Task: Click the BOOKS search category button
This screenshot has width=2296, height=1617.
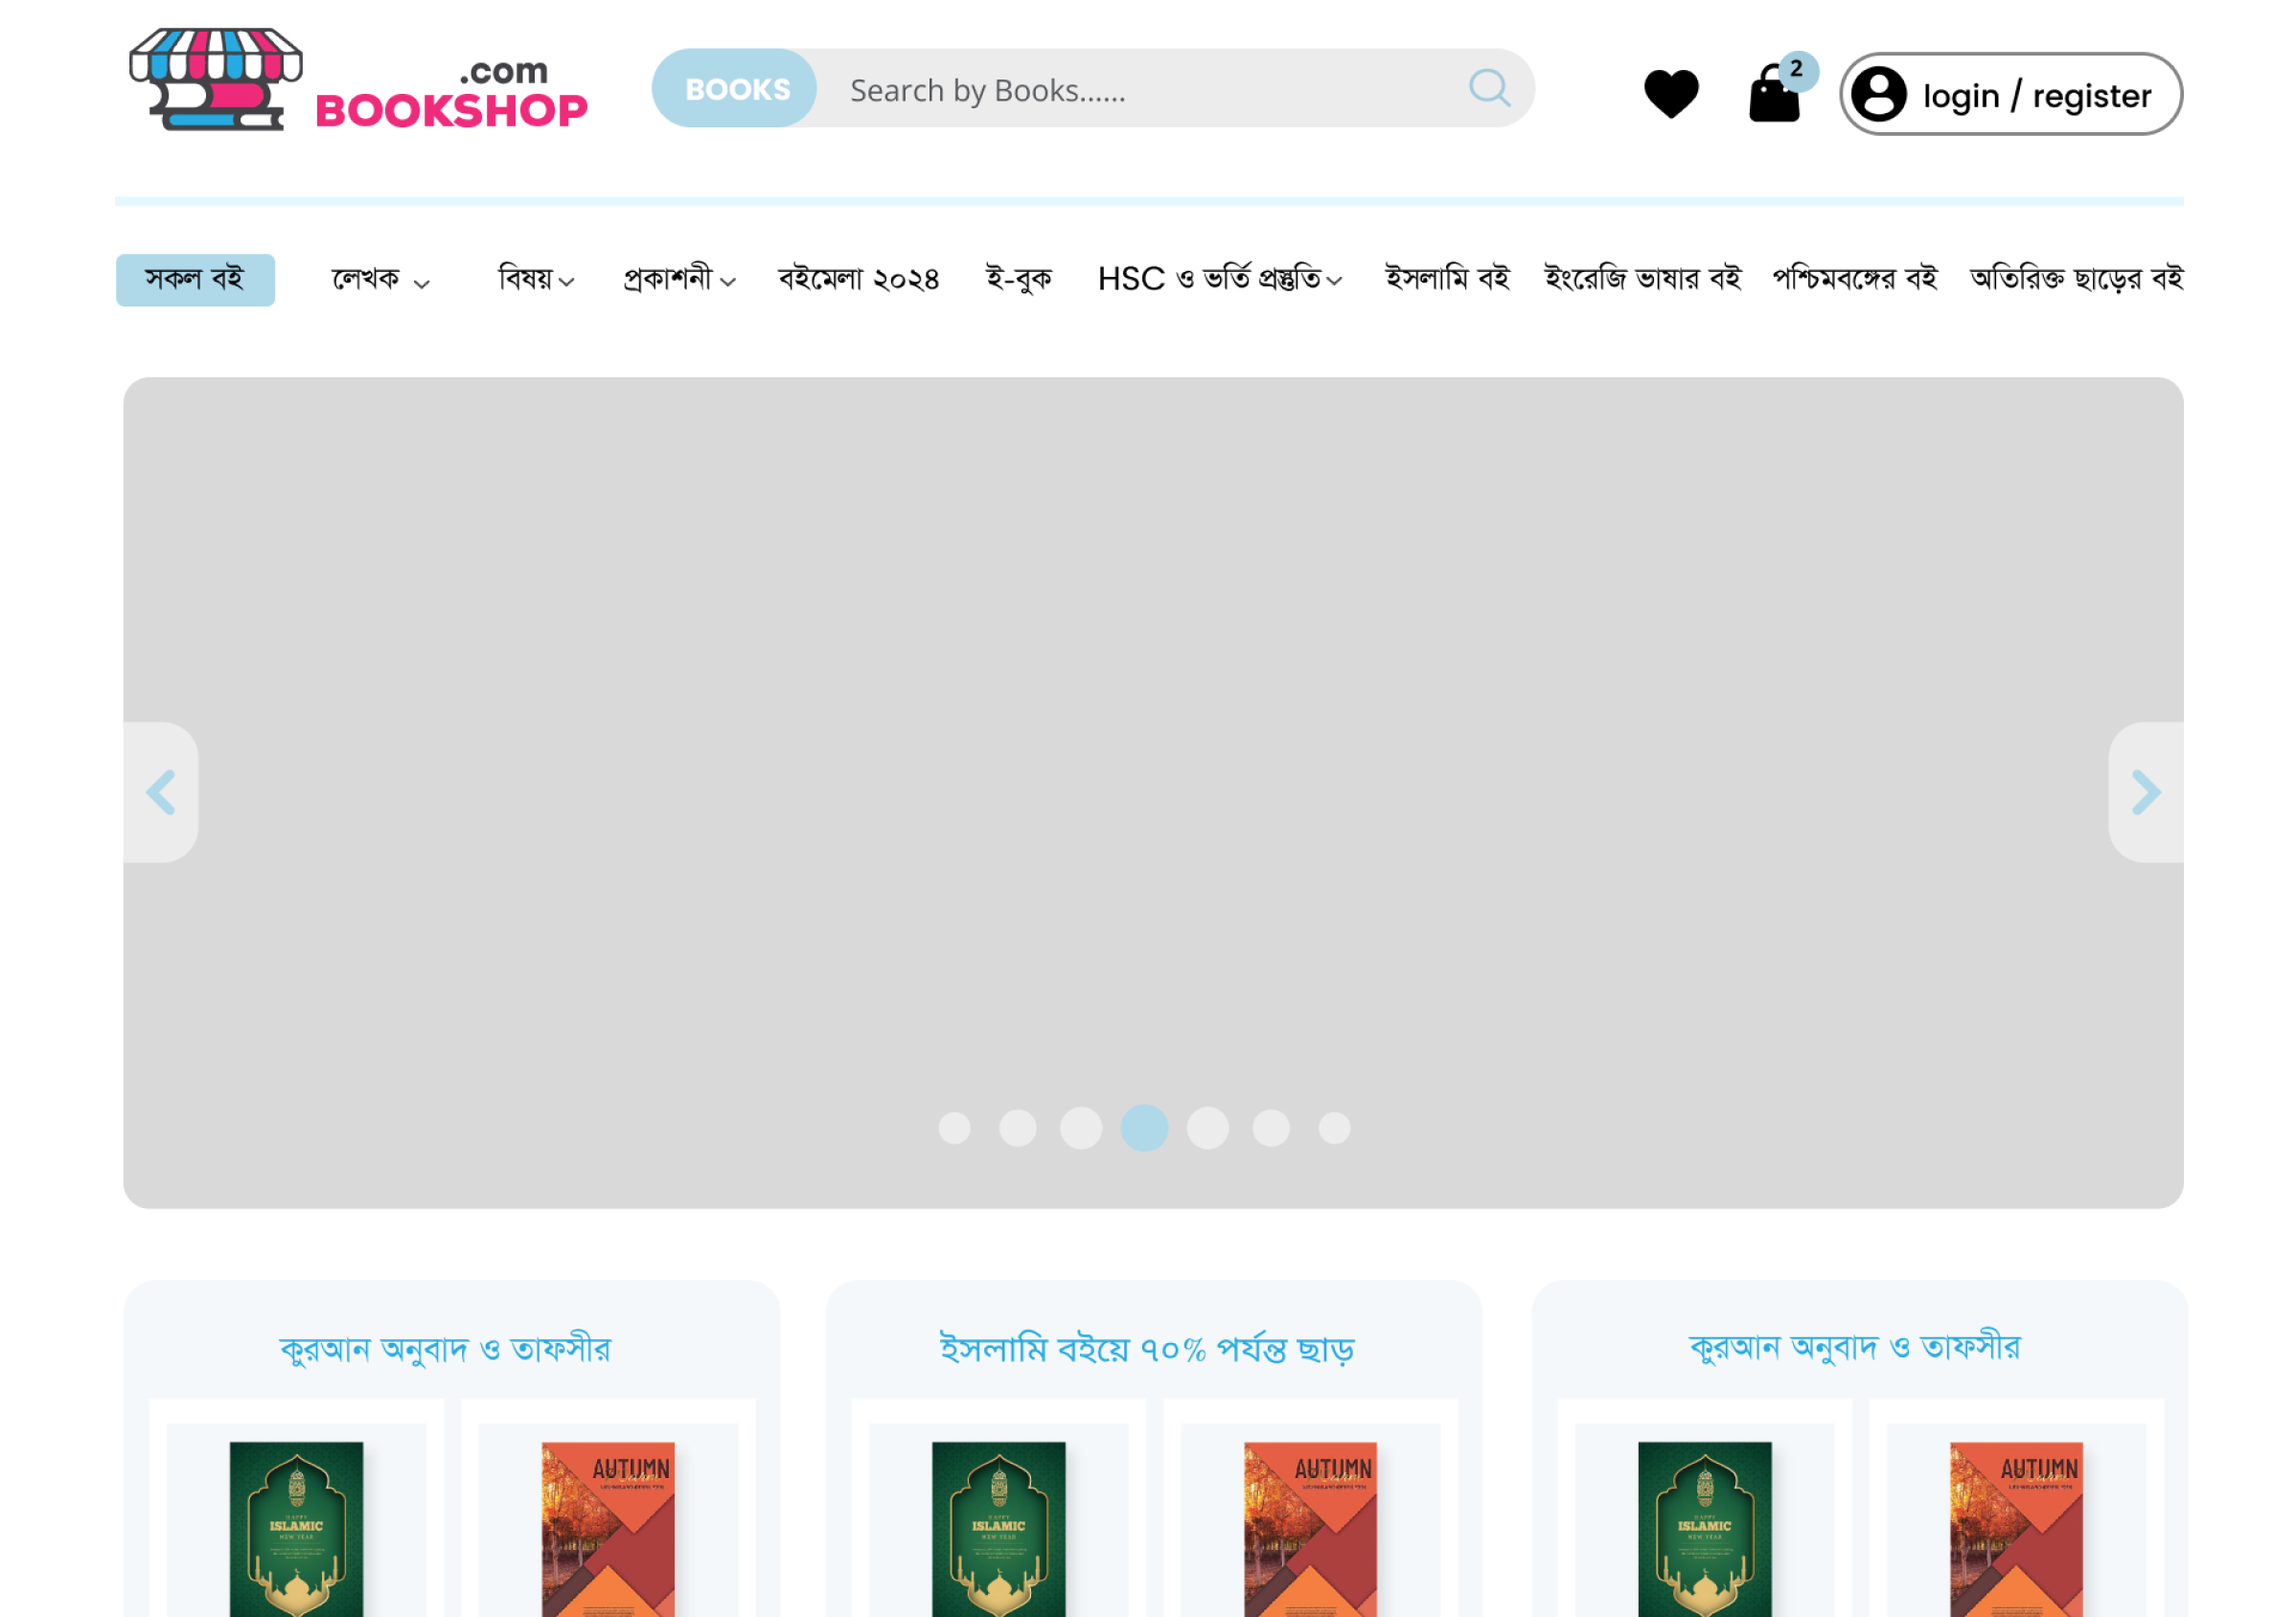Action: [735, 88]
